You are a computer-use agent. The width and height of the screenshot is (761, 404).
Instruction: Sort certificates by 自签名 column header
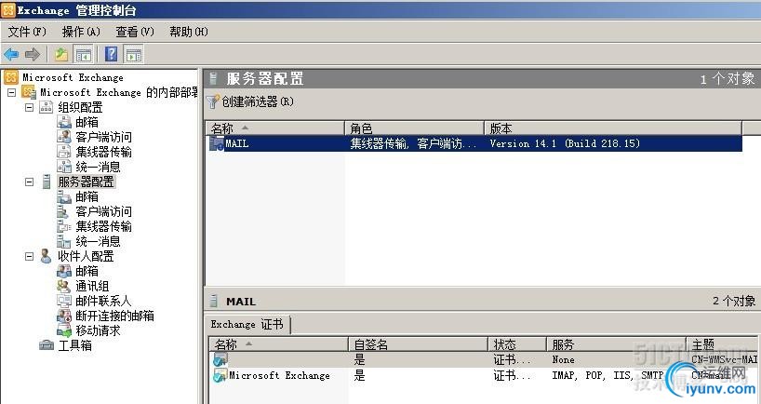tap(418, 344)
